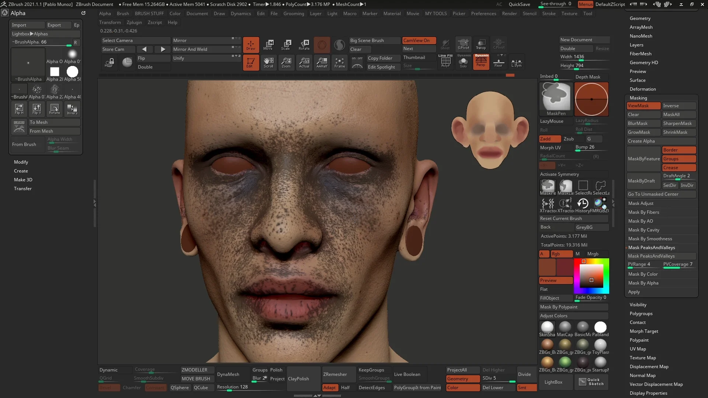This screenshot has width=708, height=398.
Task: Activate the Scale tool
Action: coord(287,45)
